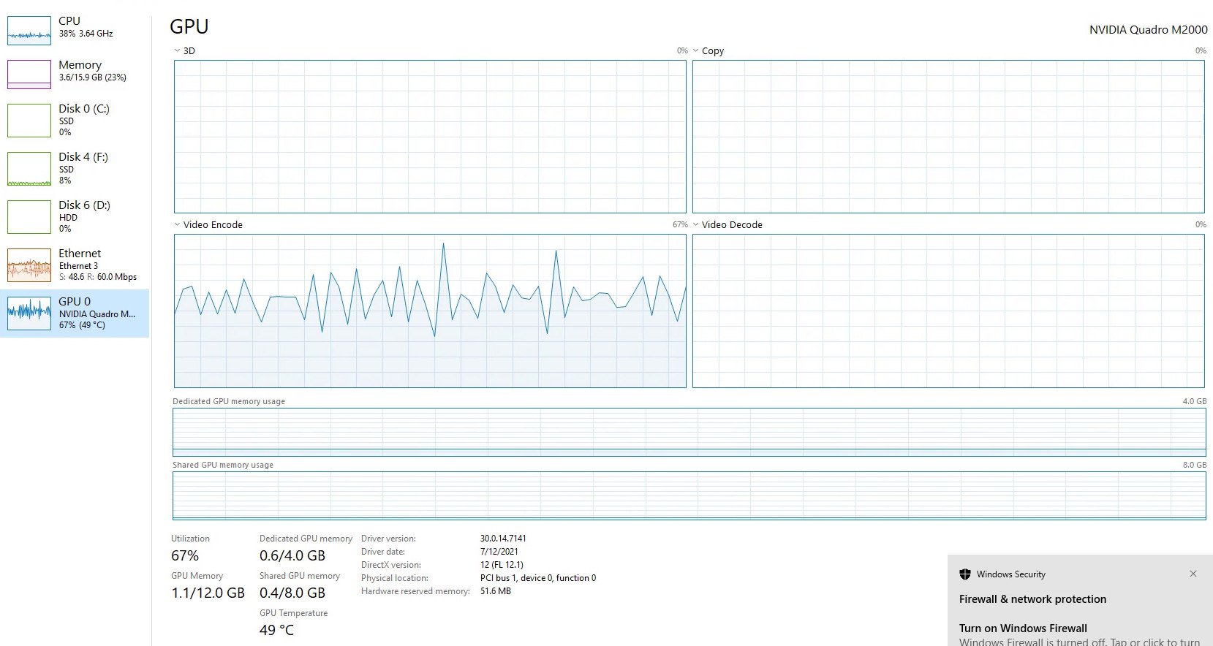Dismiss the Windows Security notification
This screenshot has width=1213, height=646.
pyautogui.click(x=1193, y=574)
